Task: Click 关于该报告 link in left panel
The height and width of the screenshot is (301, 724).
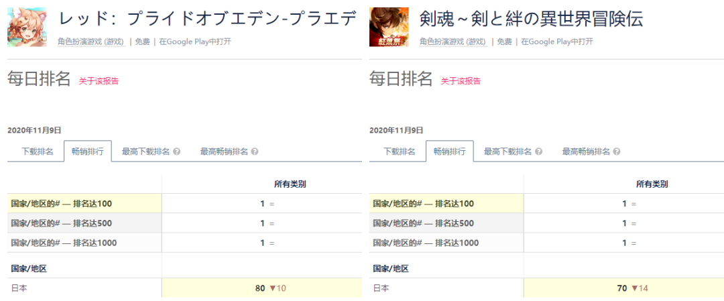Action: pos(99,81)
